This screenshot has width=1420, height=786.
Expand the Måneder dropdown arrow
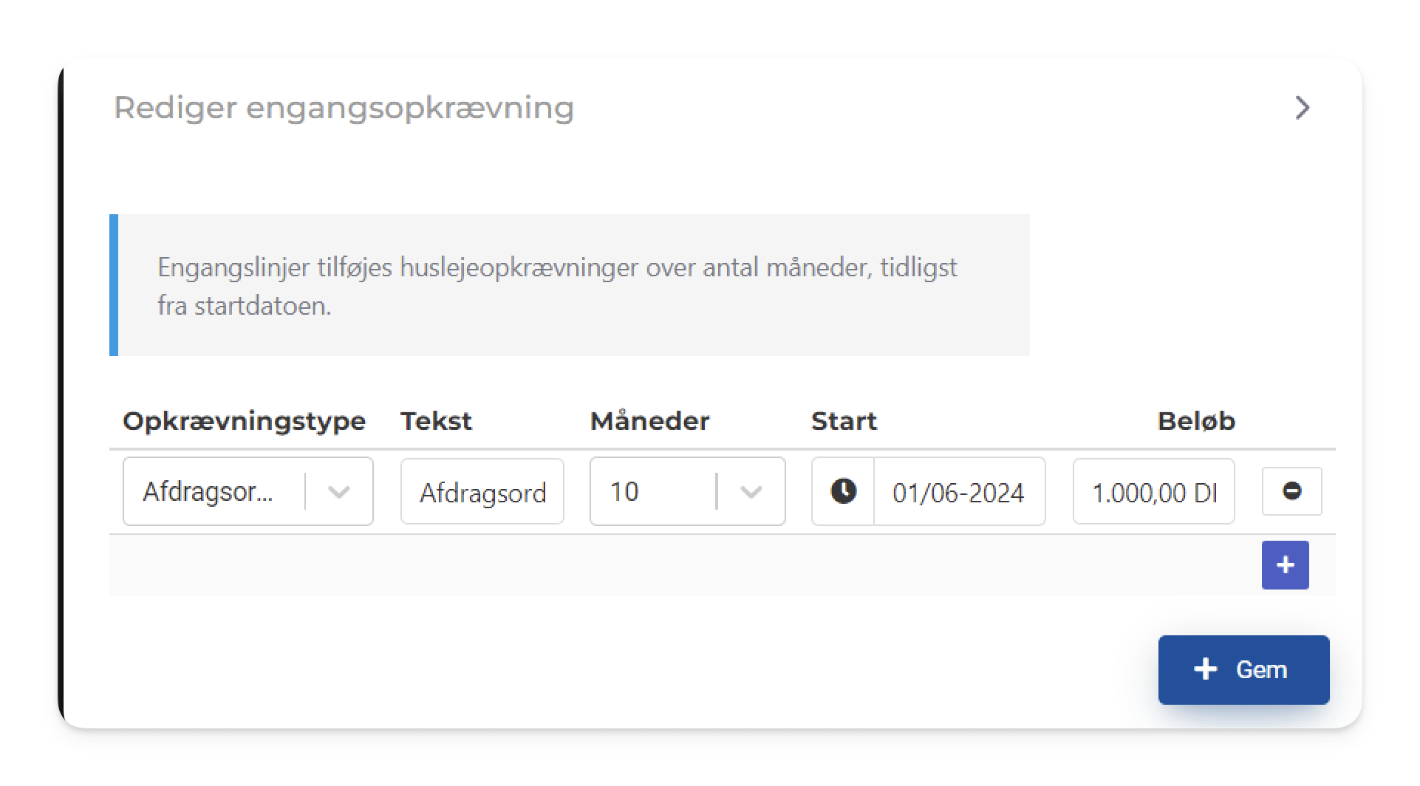[751, 492]
